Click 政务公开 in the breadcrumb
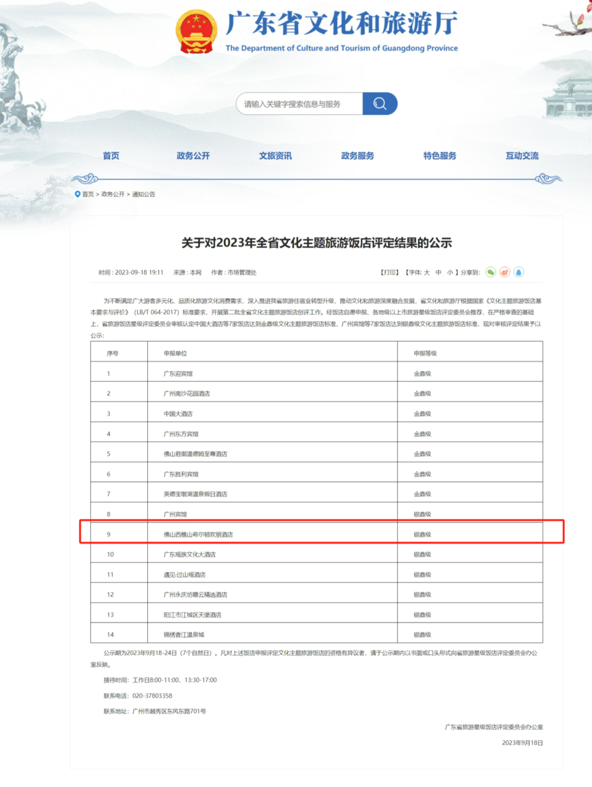Image resolution: width=592 pixels, height=787 pixels. 113,194
